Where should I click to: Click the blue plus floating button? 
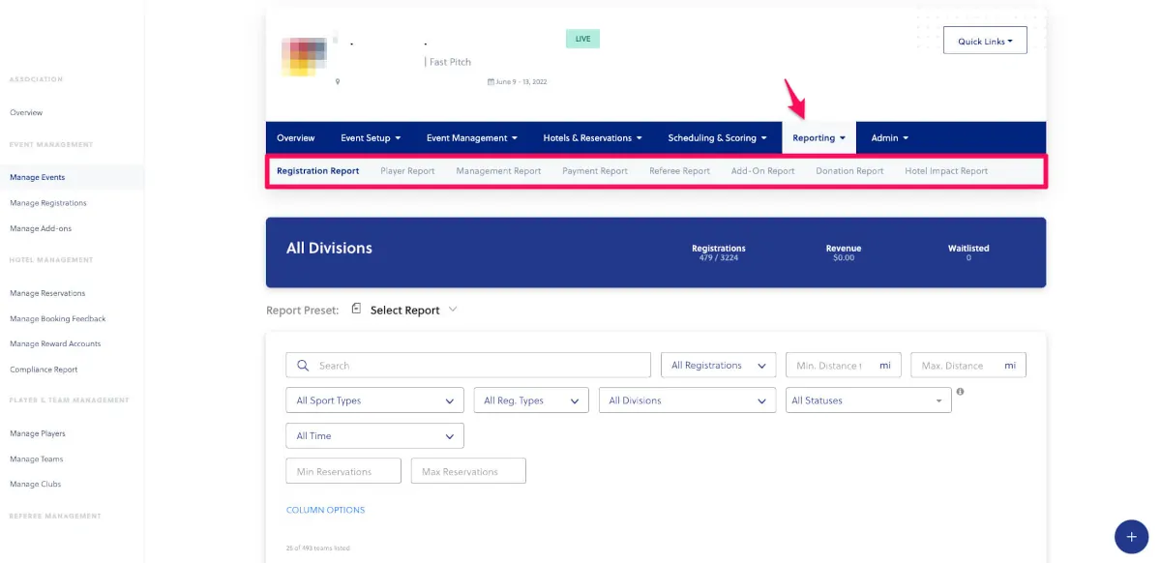point(1131,536)
